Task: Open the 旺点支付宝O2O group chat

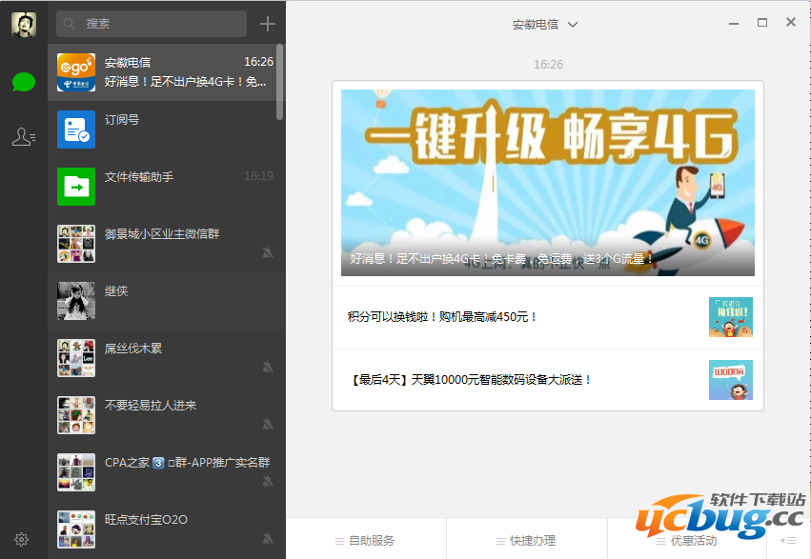Action: point(166,529)
